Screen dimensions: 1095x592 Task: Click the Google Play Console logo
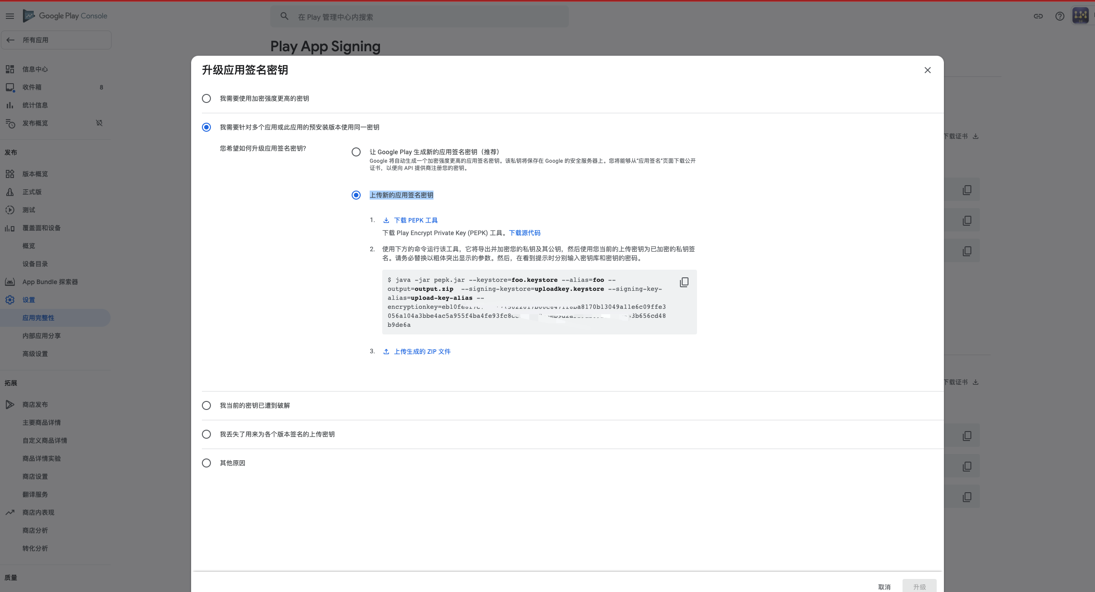65,16
